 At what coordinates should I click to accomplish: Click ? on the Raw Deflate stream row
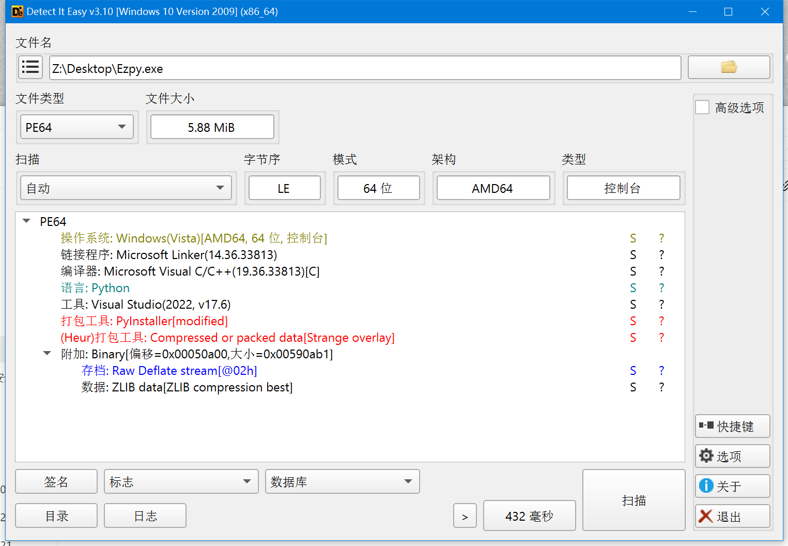click(x=661, y=370)
